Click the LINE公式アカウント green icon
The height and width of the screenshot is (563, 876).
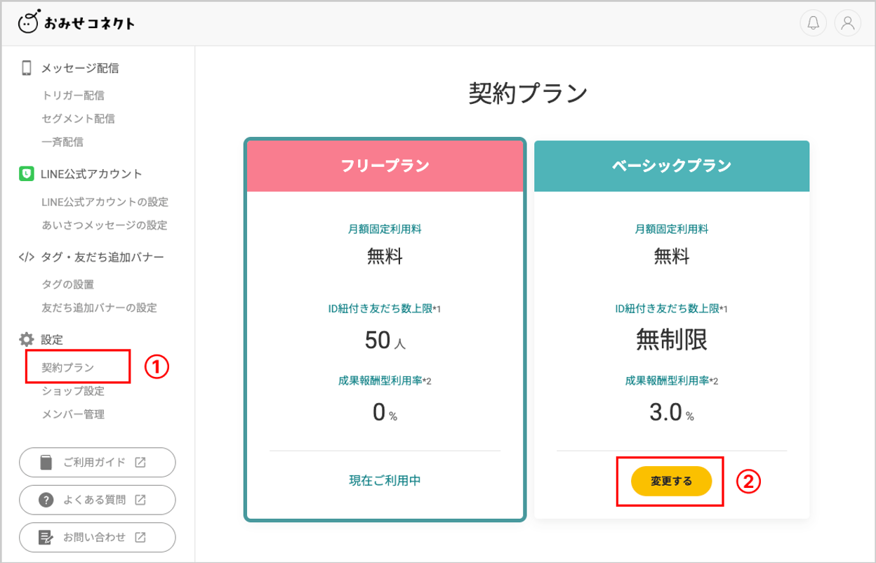click(27, 174)
